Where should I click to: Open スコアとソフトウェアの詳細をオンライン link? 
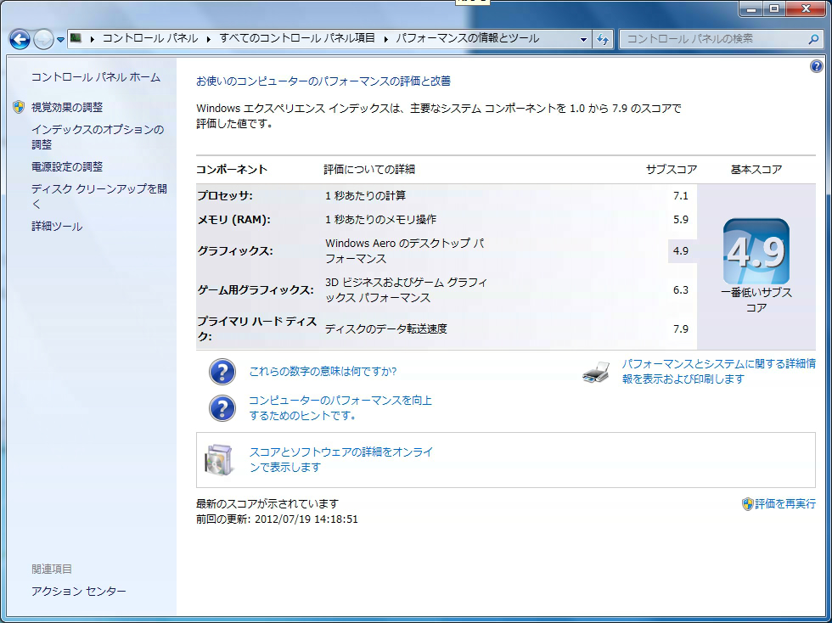341,459
